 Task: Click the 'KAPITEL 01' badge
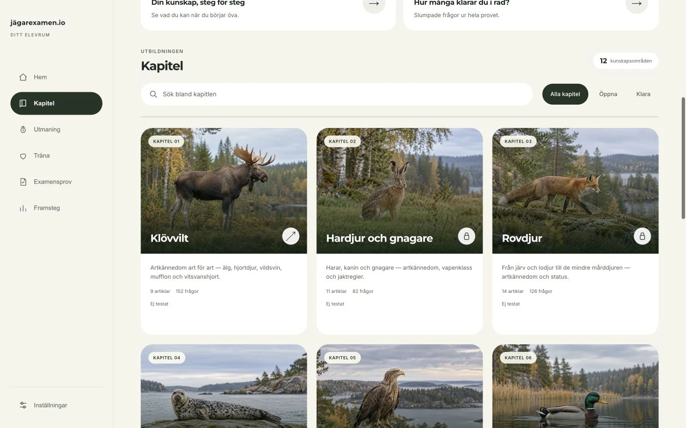click(166, 141)
